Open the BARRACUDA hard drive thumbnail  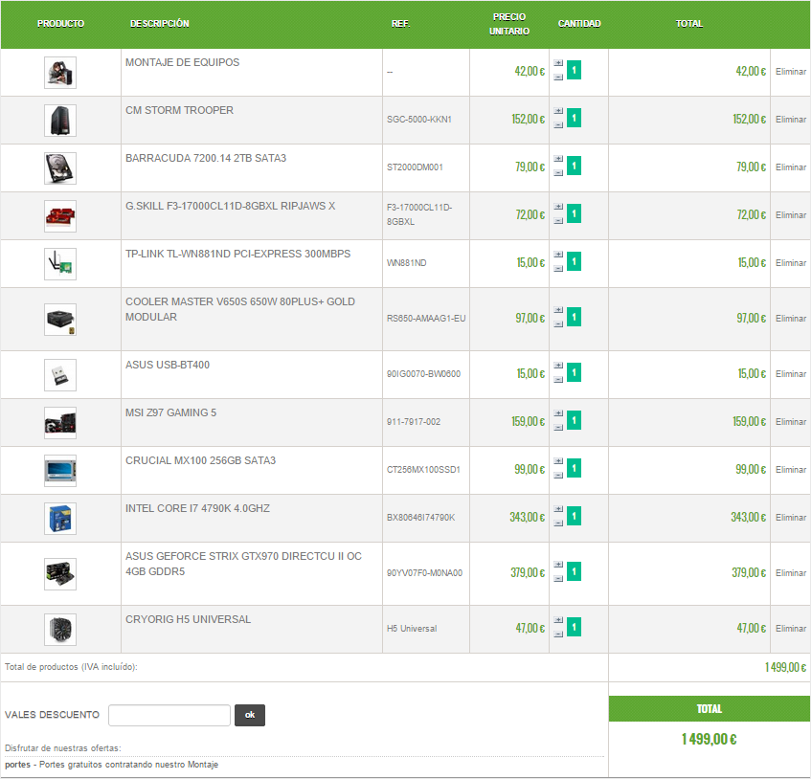(60, 168)
